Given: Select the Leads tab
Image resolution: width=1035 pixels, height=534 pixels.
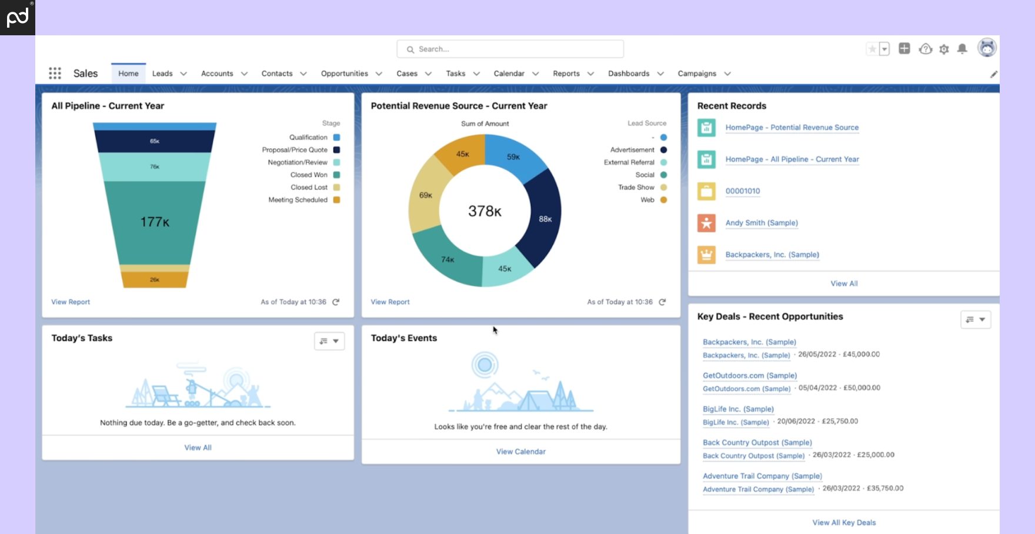Looking at the screenshot, I should click(x=162, y=74).
